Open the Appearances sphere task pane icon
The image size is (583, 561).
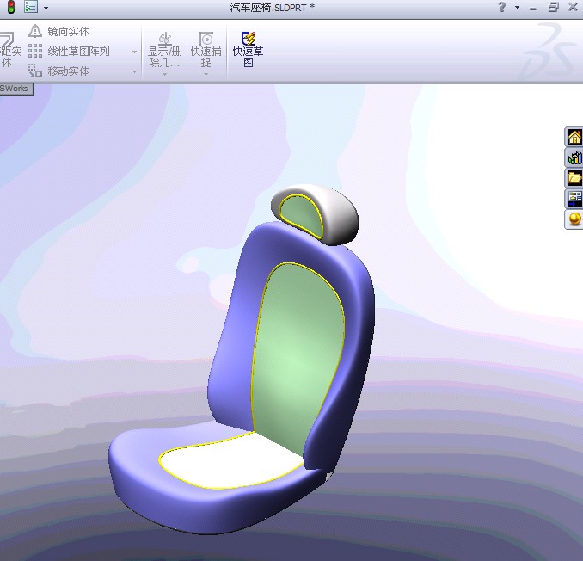(574, 219)
